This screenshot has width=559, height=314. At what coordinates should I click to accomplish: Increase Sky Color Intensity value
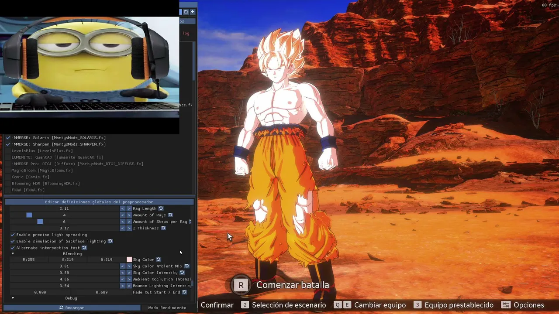pyautogui.click(x=129, y=273)
